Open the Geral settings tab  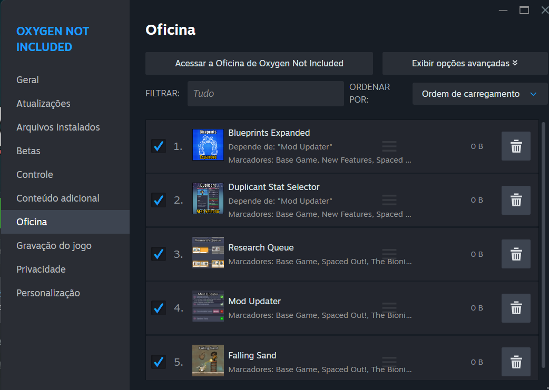(x=65, y=80)
